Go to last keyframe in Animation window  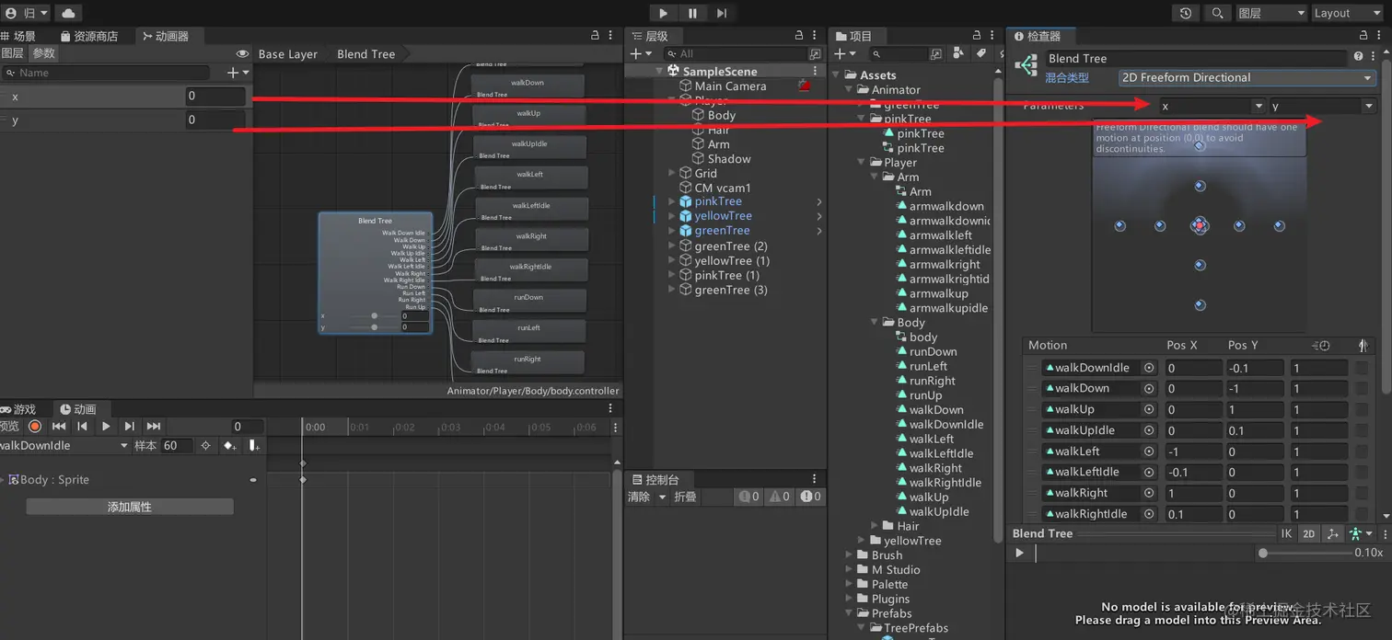(154, 427)
